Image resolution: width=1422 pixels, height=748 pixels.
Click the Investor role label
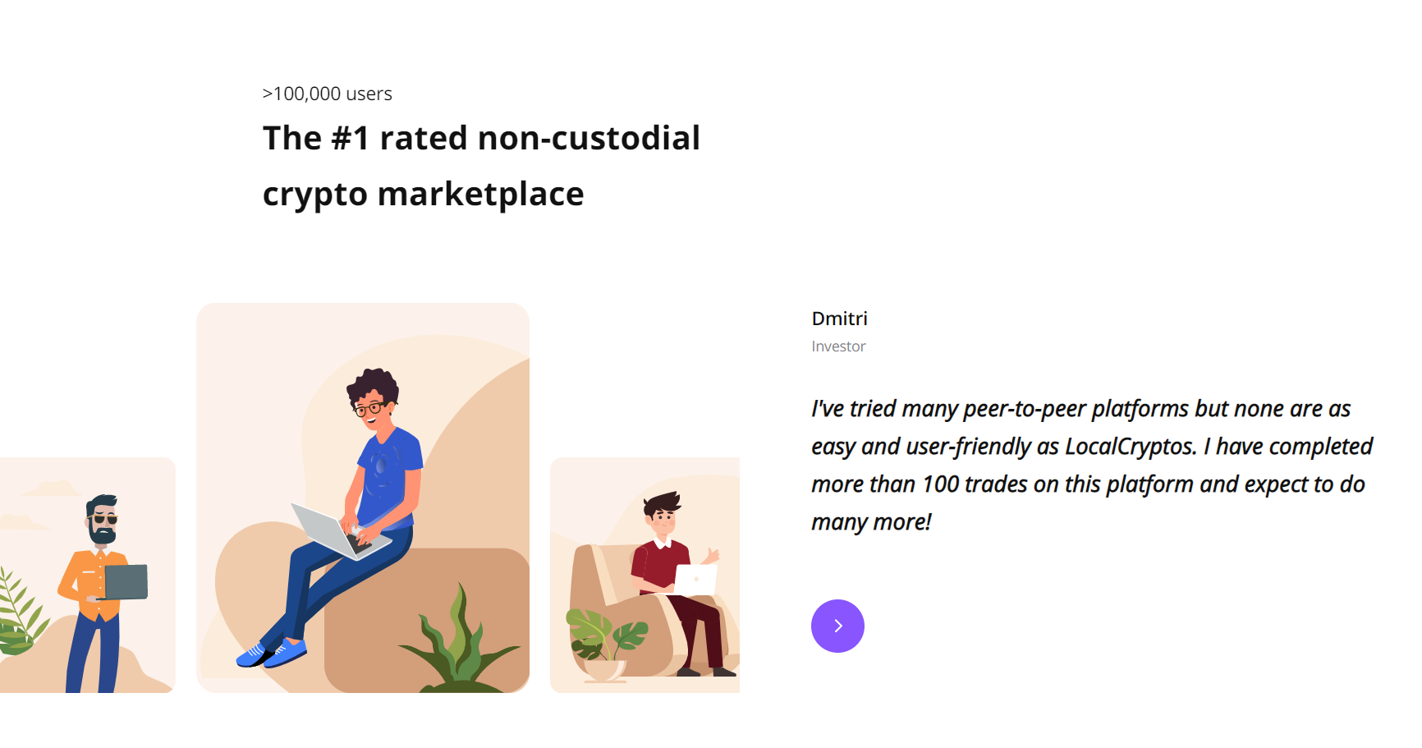click(x=838, y=346)
